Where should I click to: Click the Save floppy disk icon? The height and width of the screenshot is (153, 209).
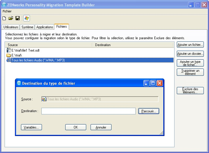point(18,18)
